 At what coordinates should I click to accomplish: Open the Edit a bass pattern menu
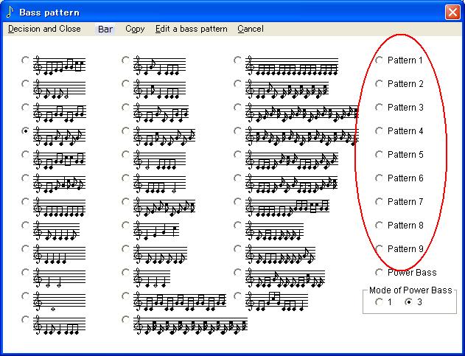191,29
